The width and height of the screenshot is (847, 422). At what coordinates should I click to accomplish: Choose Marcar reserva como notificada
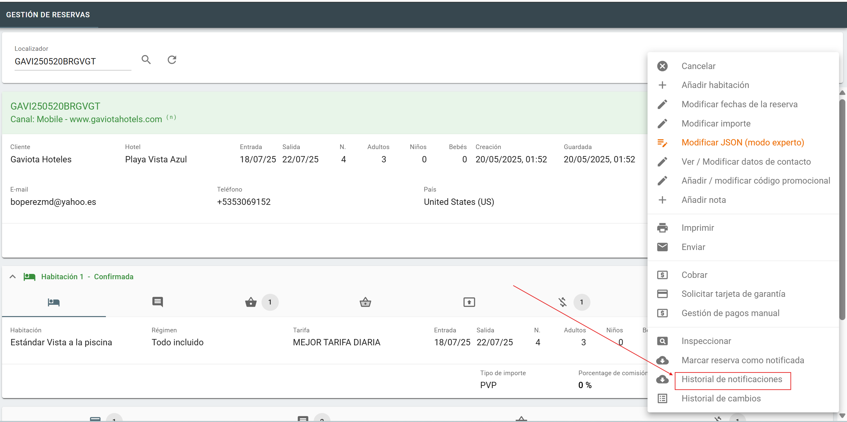pyautogui.click(x=742, y=360)
